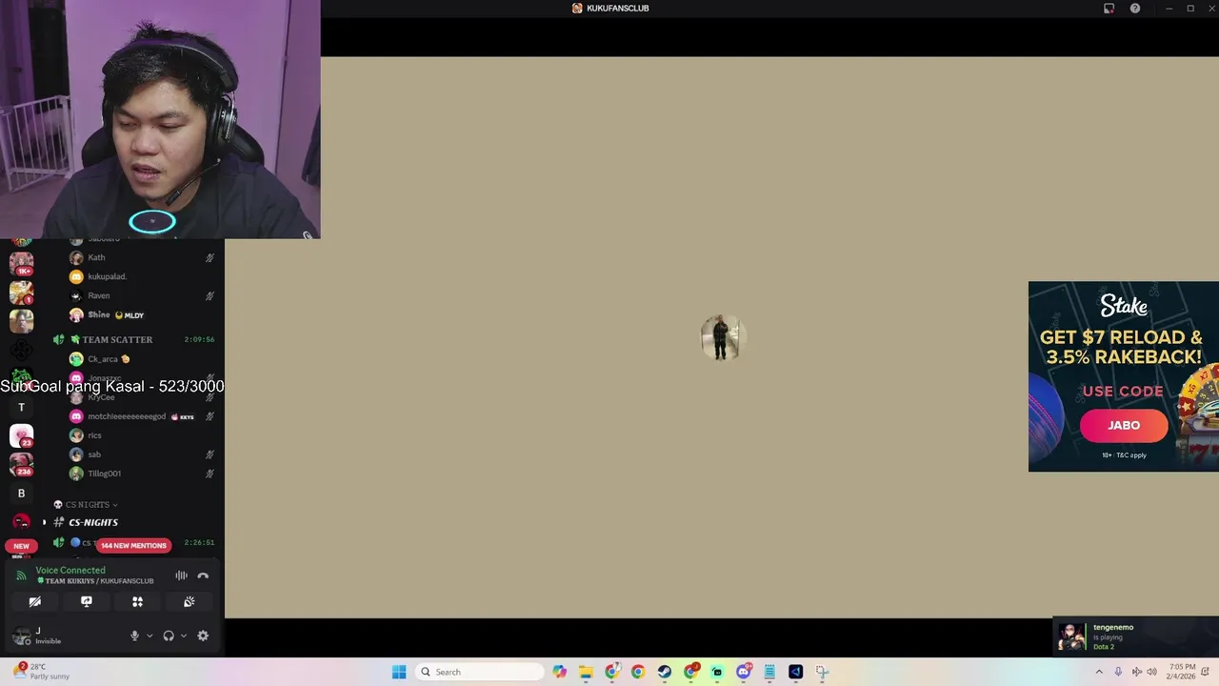
Task: Open the soundboard icon in voice panel
Action: [189, 601]
